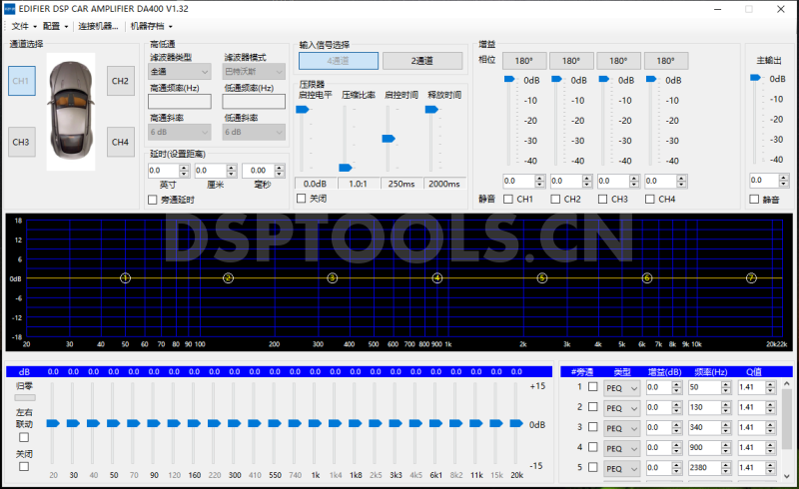Click the 归零 reset button
This screenshot has width=799, height=489.
pyautogui.click(x=25, y=398)
